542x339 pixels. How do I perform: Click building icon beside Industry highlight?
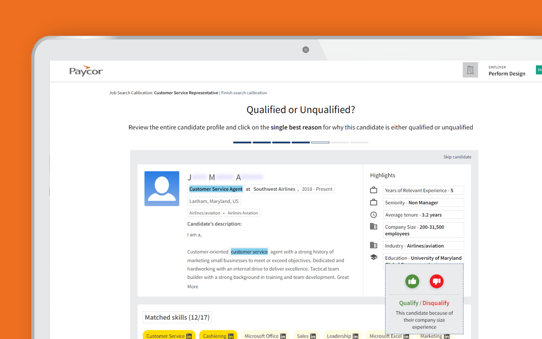pos(374,245)
